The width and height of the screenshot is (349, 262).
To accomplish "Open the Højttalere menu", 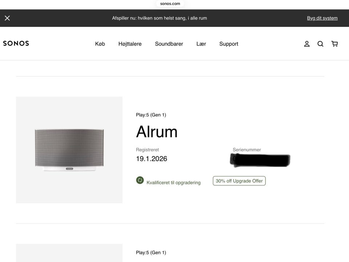I will tap(130, 44).
